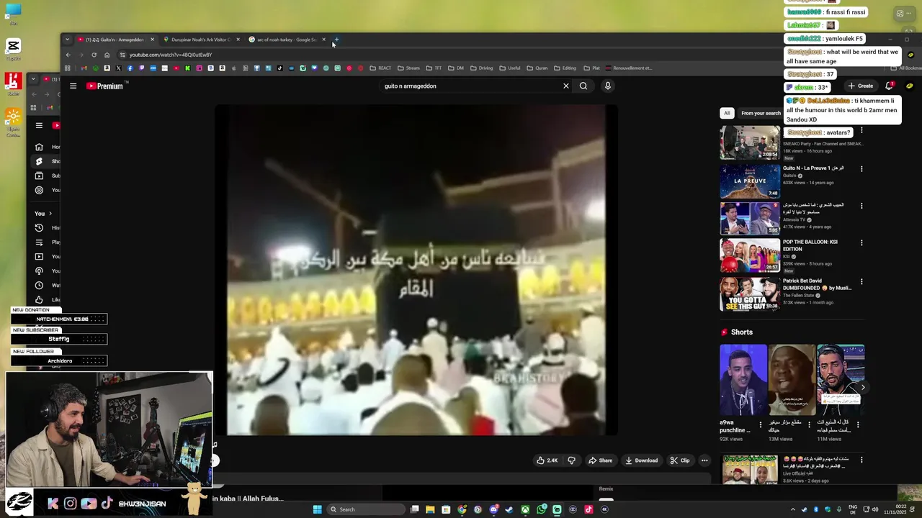
Task: Reload the YouTube page
Action: pos(94,55)
